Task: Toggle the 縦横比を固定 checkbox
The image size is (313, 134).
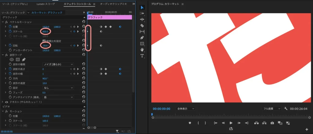Action: 44,41
